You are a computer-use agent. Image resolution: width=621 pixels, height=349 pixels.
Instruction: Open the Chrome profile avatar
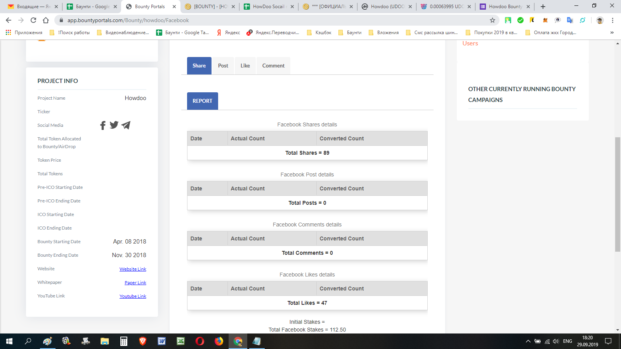600,20
